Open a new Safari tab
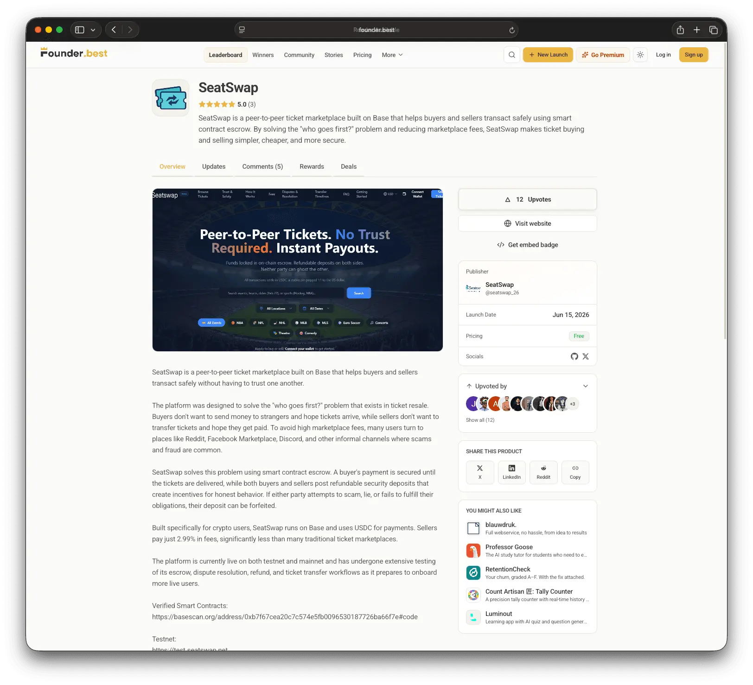 point(696,30)
